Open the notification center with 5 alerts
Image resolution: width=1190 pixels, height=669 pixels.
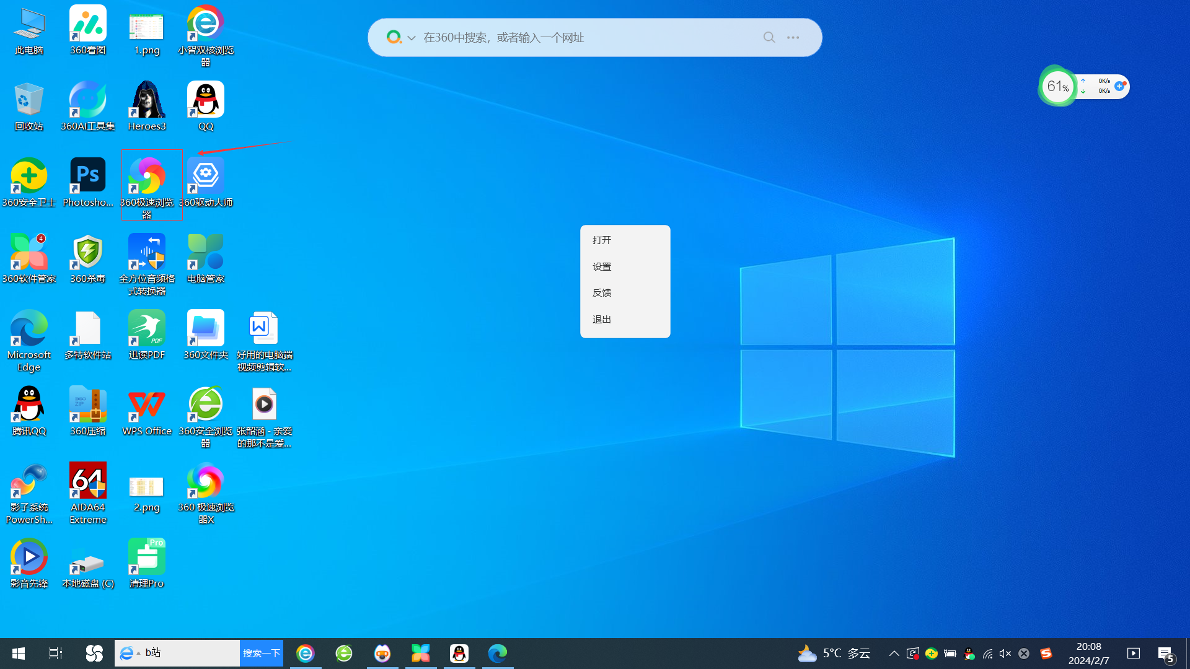tap(1166, 654)
